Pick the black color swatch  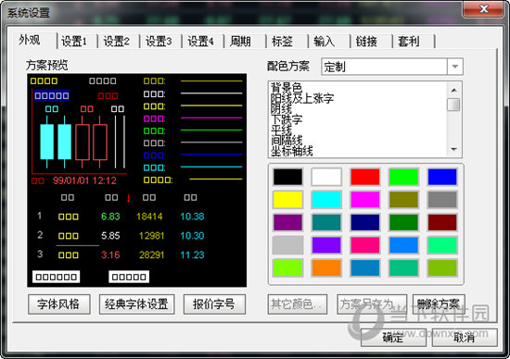click(x=287, y=177)
